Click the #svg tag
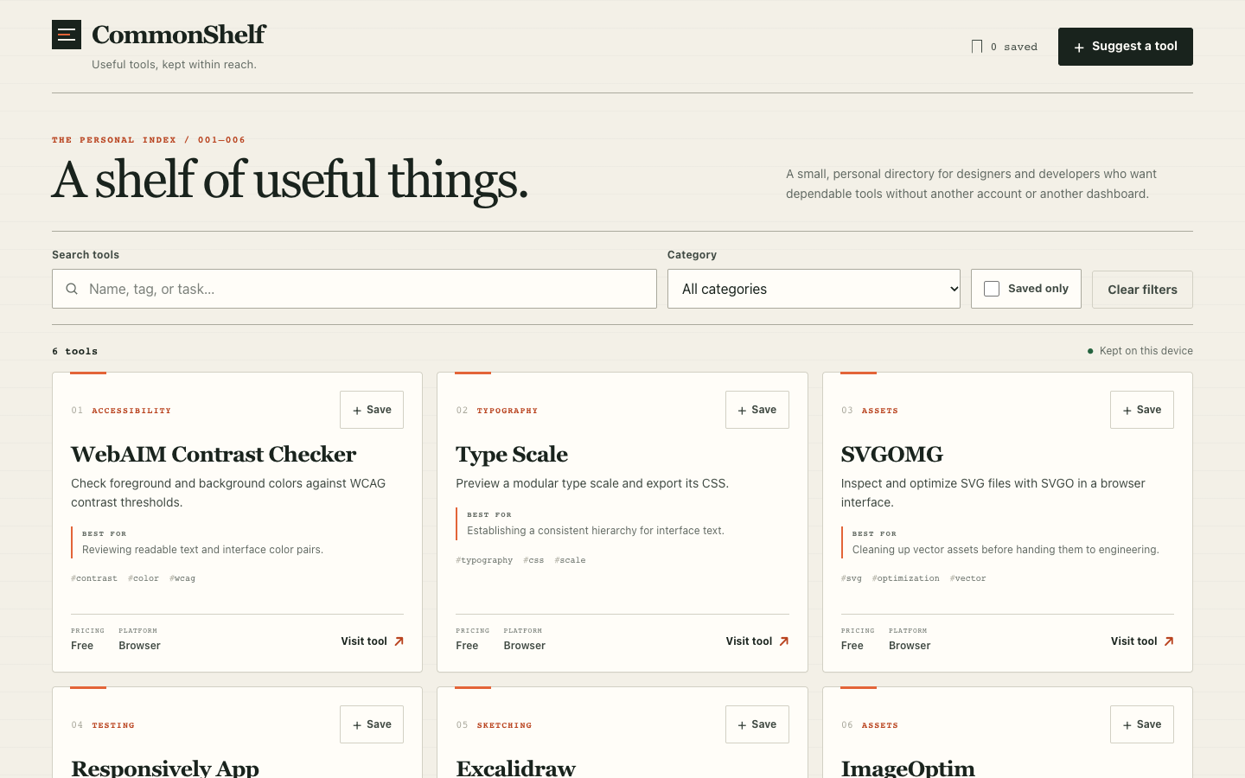The height and width of the screenshot is (778, 1245). pos(852,578)
